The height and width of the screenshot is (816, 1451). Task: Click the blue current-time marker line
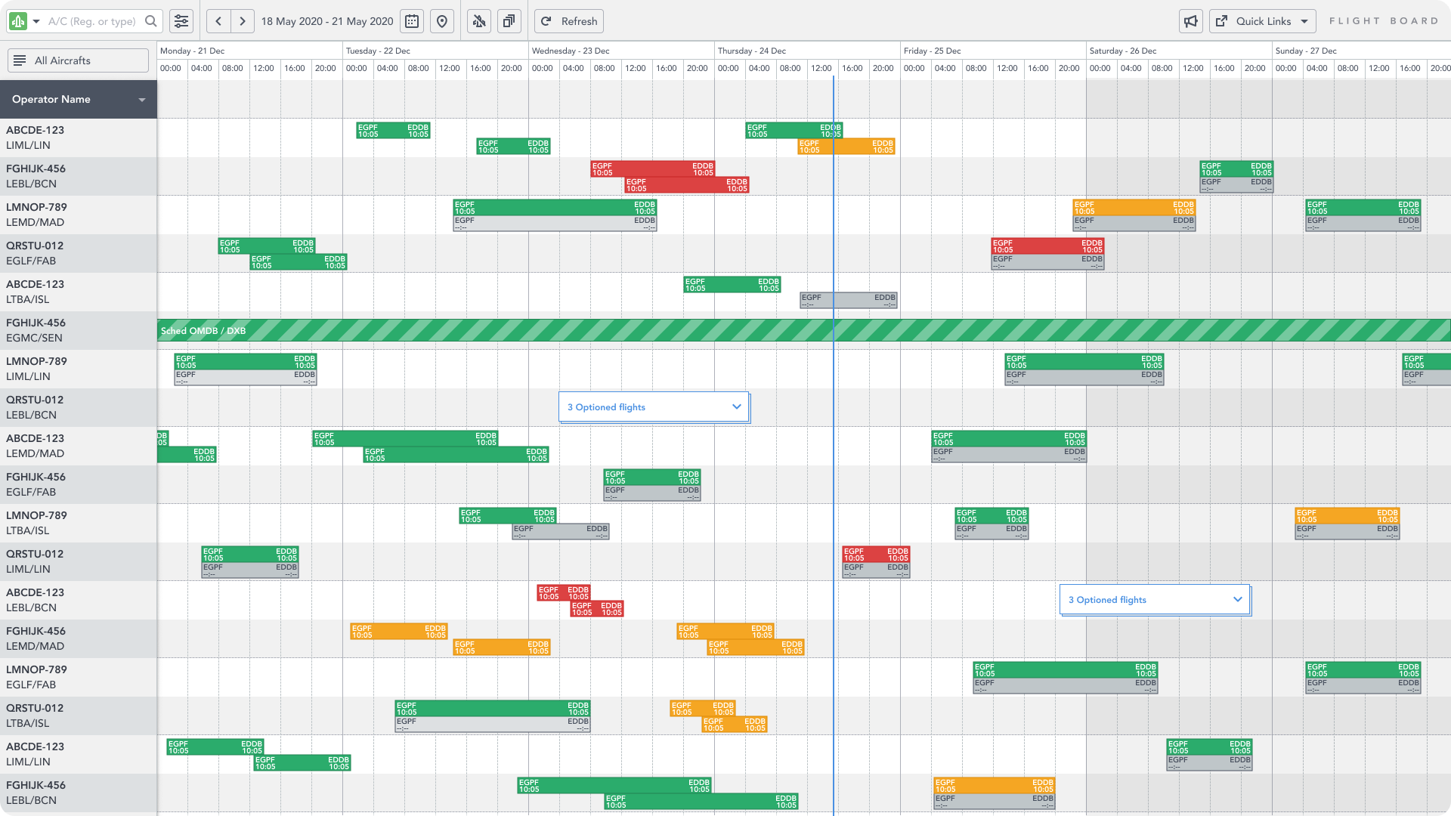834,446
